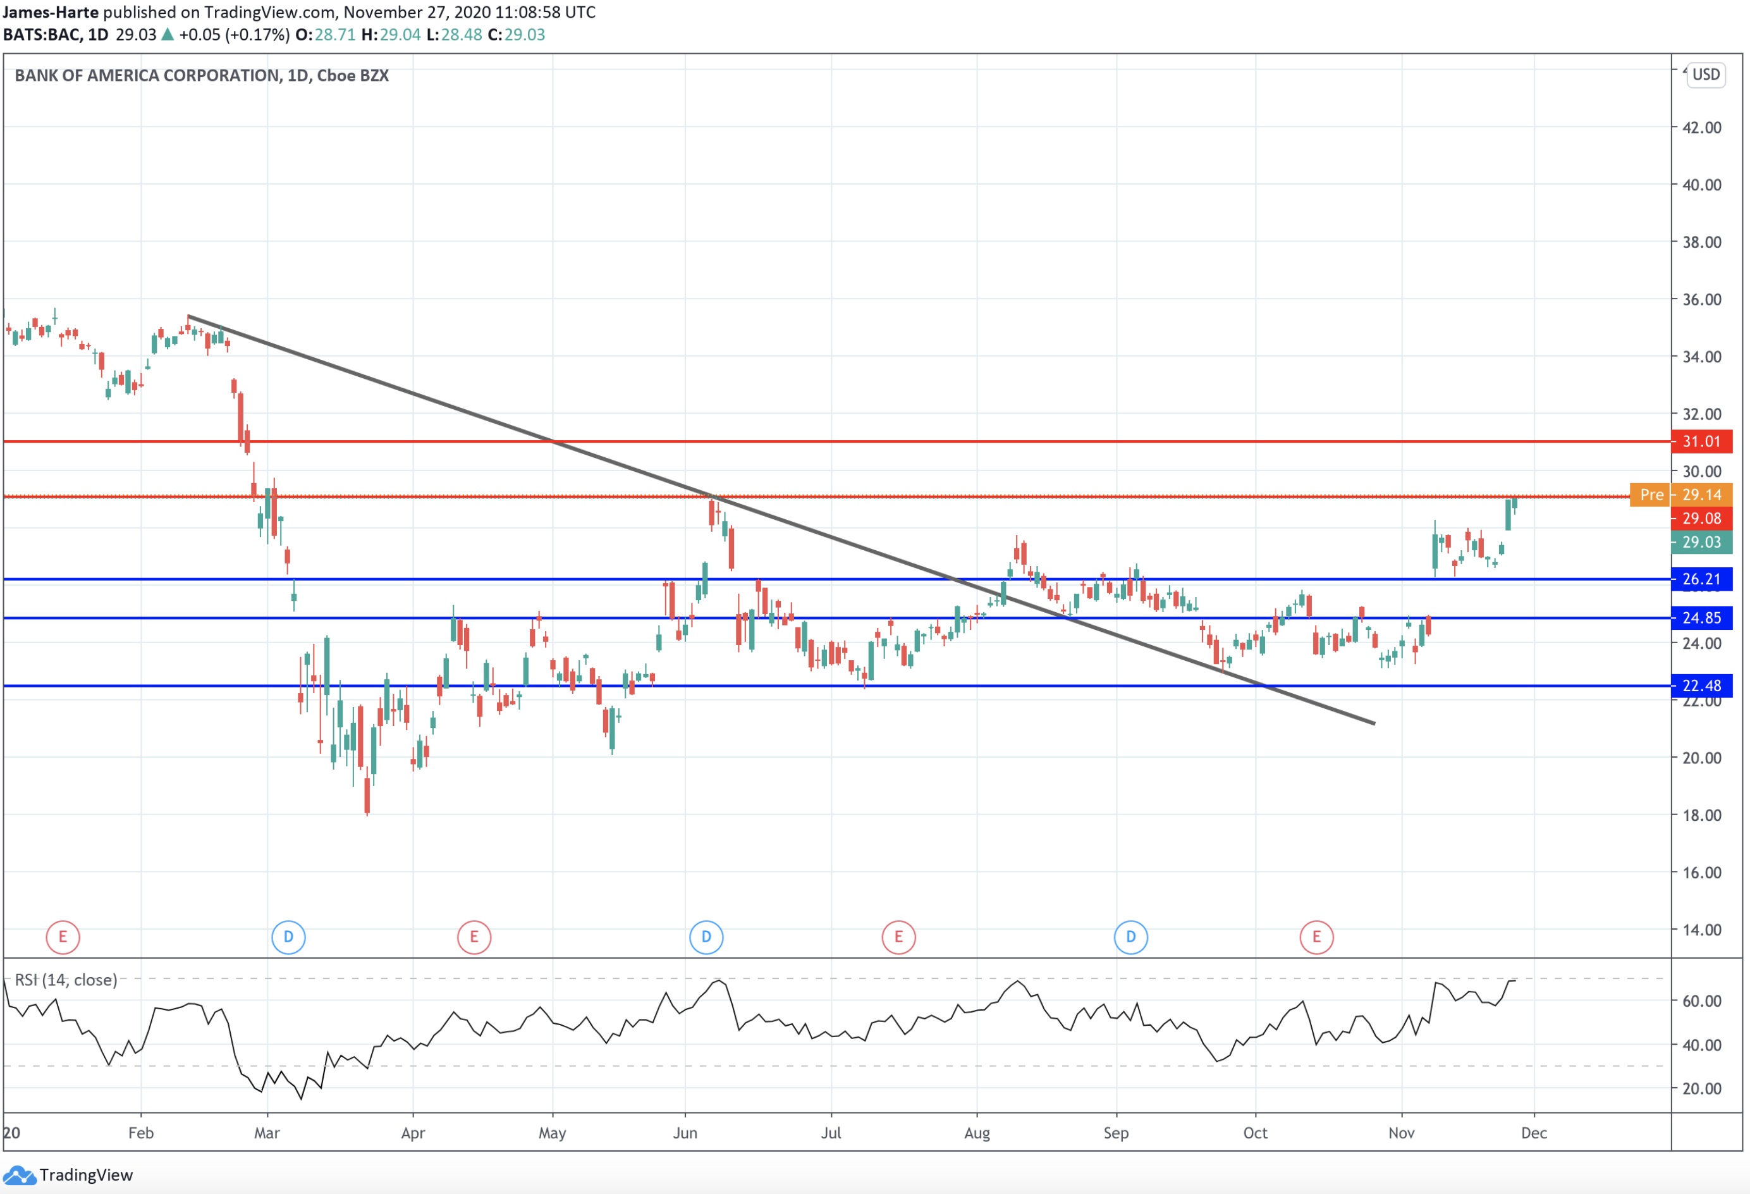Click the RSI (14, close) indicator label

click(x=66, y=980)
